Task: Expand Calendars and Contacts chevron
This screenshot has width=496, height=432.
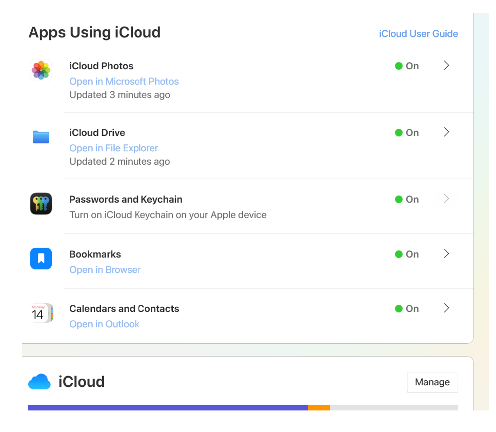Action: click(446, 308)
